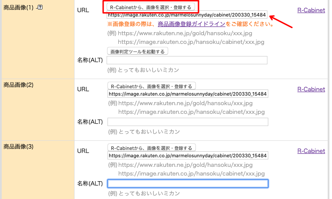Click the help icon beside 商品画像(1)
Viewport: 332px width, 199px height.
pos(39,7)
